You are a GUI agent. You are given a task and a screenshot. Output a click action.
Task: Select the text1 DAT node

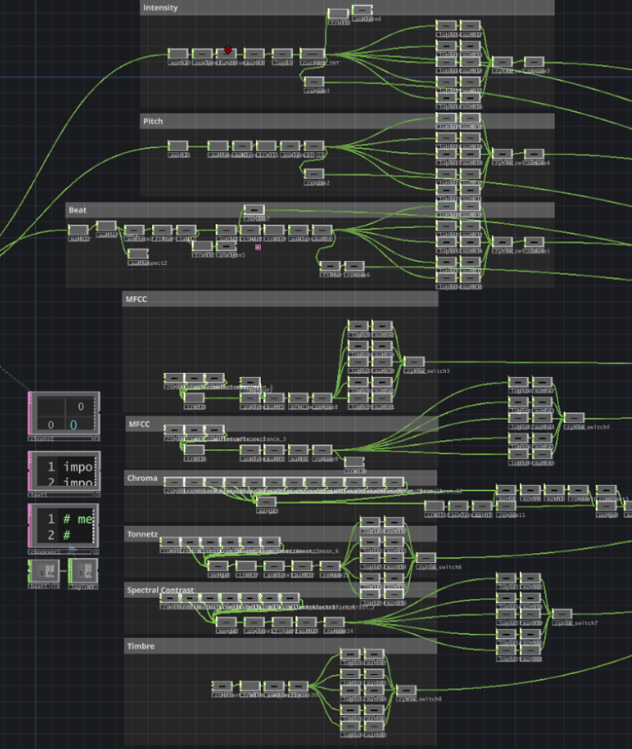(x=64, y=472)
